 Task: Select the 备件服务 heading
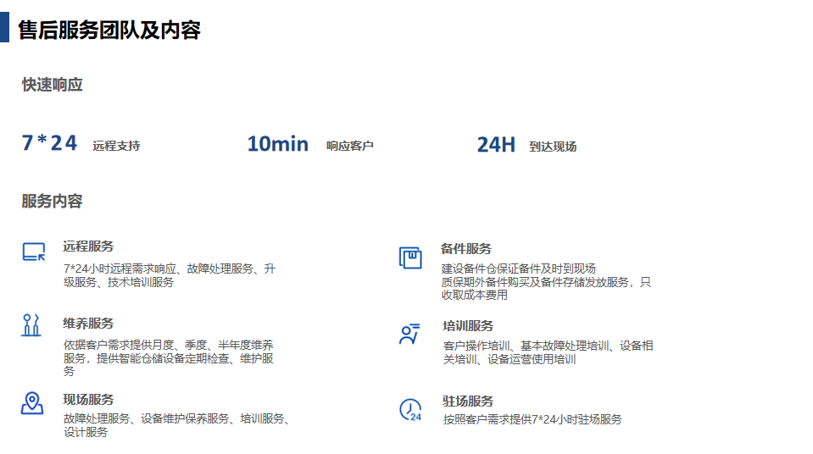click(466, 248)
